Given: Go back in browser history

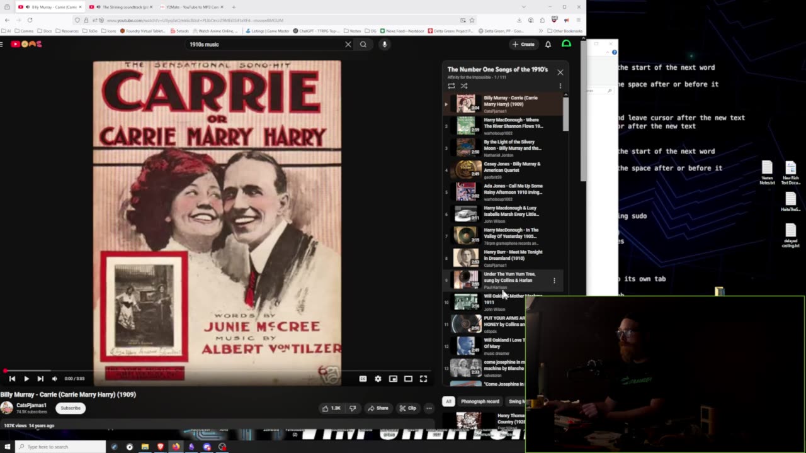Looking at the screenshot, I should (x=7, y=20).
